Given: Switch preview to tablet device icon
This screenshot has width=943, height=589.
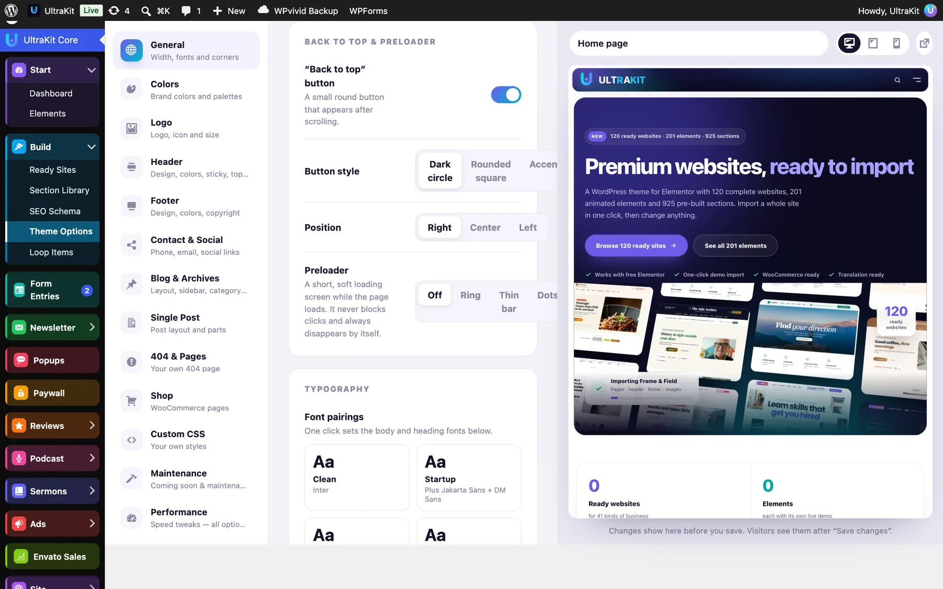Looking at the screenshot, I should pos(873,43).
